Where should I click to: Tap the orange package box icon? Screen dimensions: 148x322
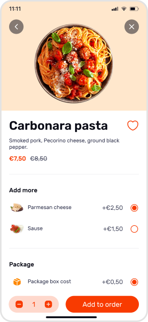17,282
